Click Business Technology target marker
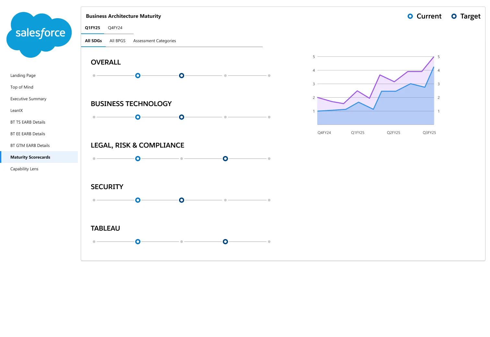The image size is (490, 337). pyautogui.click(x=182, y=117)
